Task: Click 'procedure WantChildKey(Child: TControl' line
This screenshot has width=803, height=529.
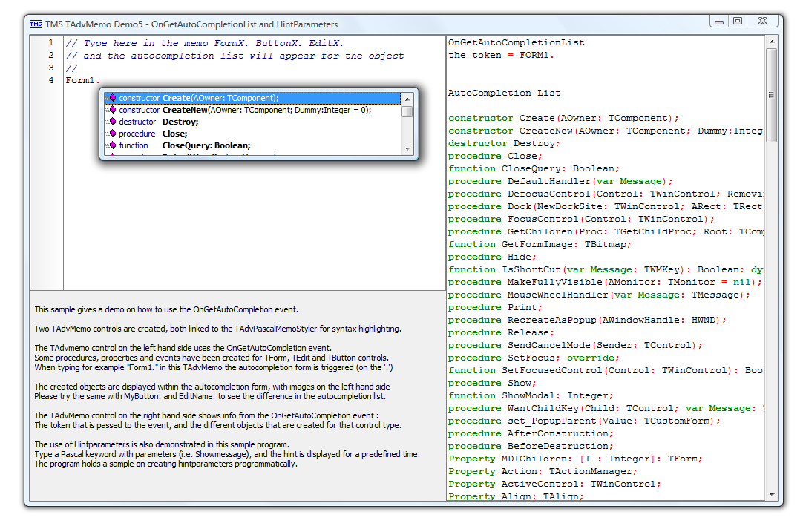Action: click(606, 408)
